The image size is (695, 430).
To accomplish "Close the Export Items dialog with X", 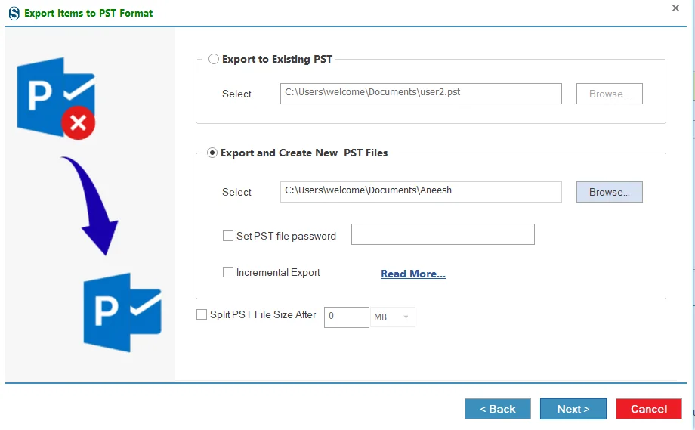I will (x=675, y=8).
